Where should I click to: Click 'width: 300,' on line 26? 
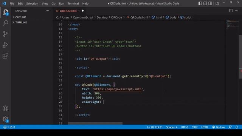[92, 93]
